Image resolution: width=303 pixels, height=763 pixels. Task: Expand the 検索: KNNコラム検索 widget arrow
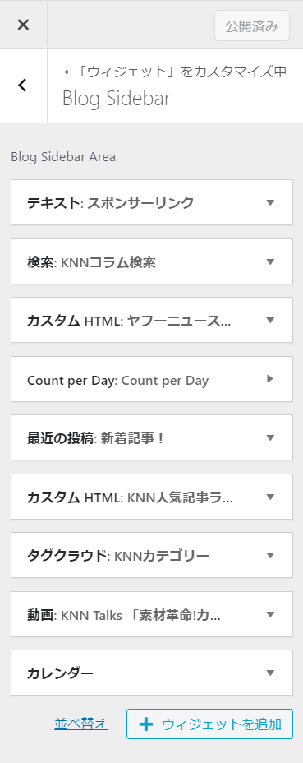(271, 261)
